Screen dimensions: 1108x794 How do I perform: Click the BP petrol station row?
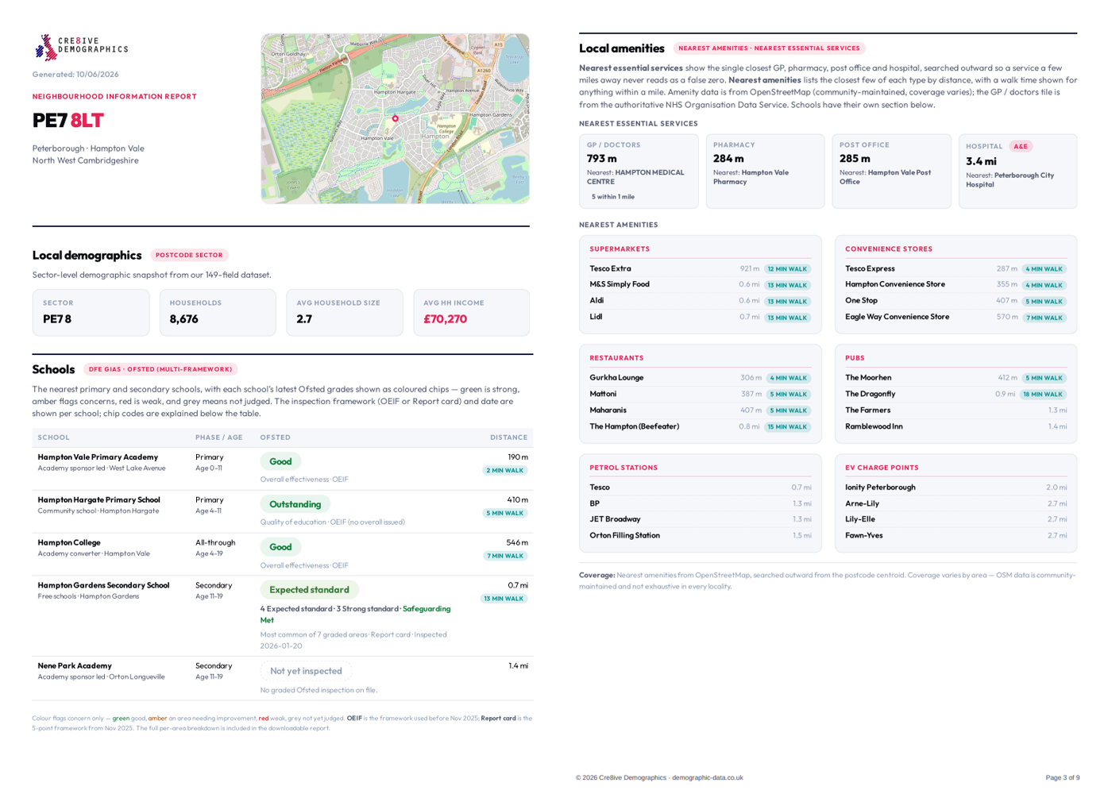701,503
